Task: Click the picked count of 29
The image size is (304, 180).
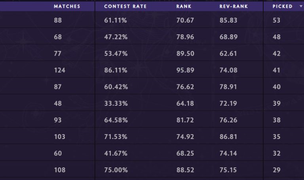Action: (276, 170)
